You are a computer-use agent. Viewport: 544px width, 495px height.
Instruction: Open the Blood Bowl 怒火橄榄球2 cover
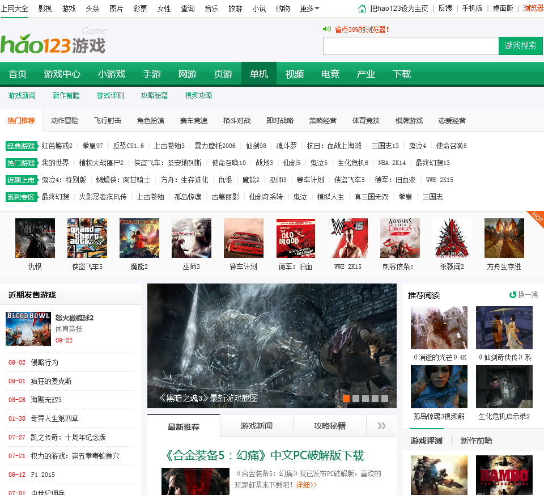tap(28, 329)
